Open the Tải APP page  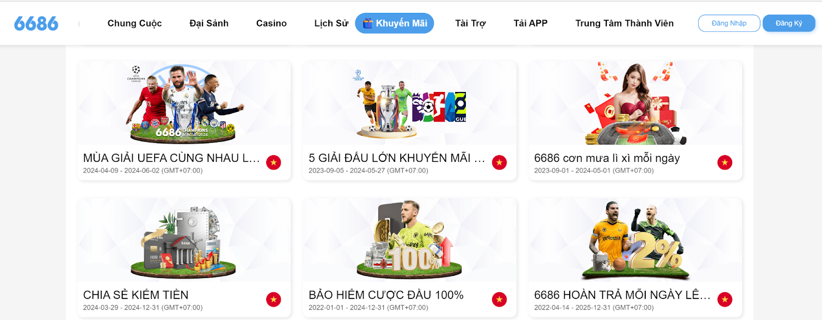coord(531,23)
